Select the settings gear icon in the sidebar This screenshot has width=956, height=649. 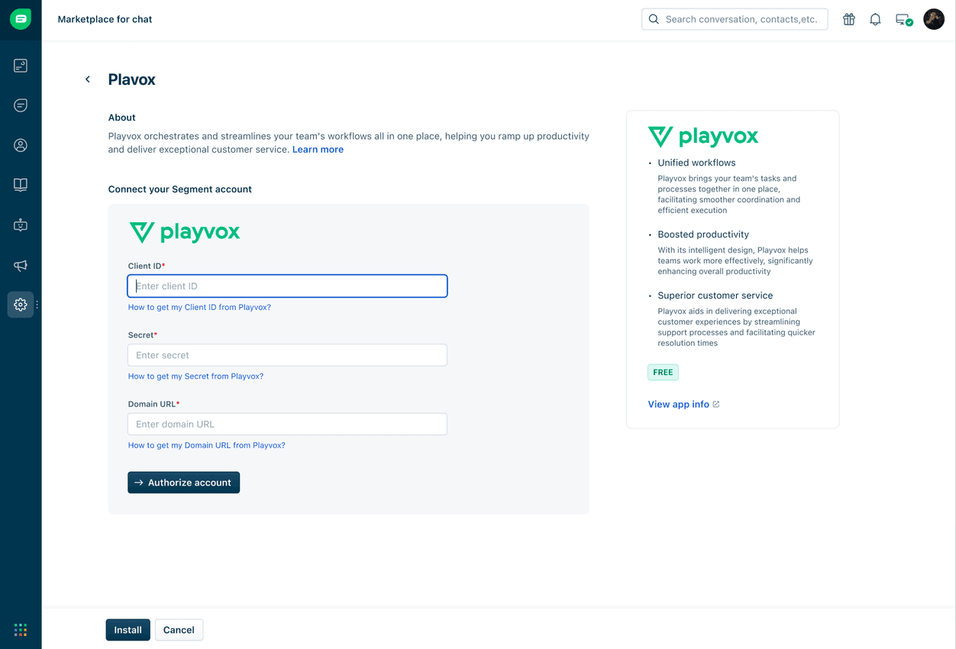pos(21,304)
